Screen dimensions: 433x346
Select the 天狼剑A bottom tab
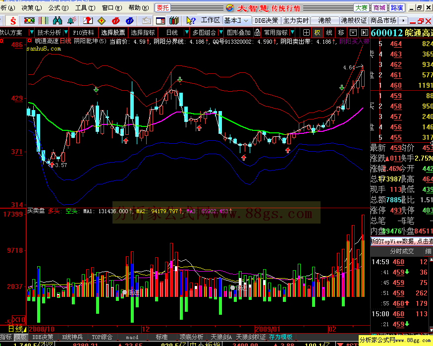221,337
